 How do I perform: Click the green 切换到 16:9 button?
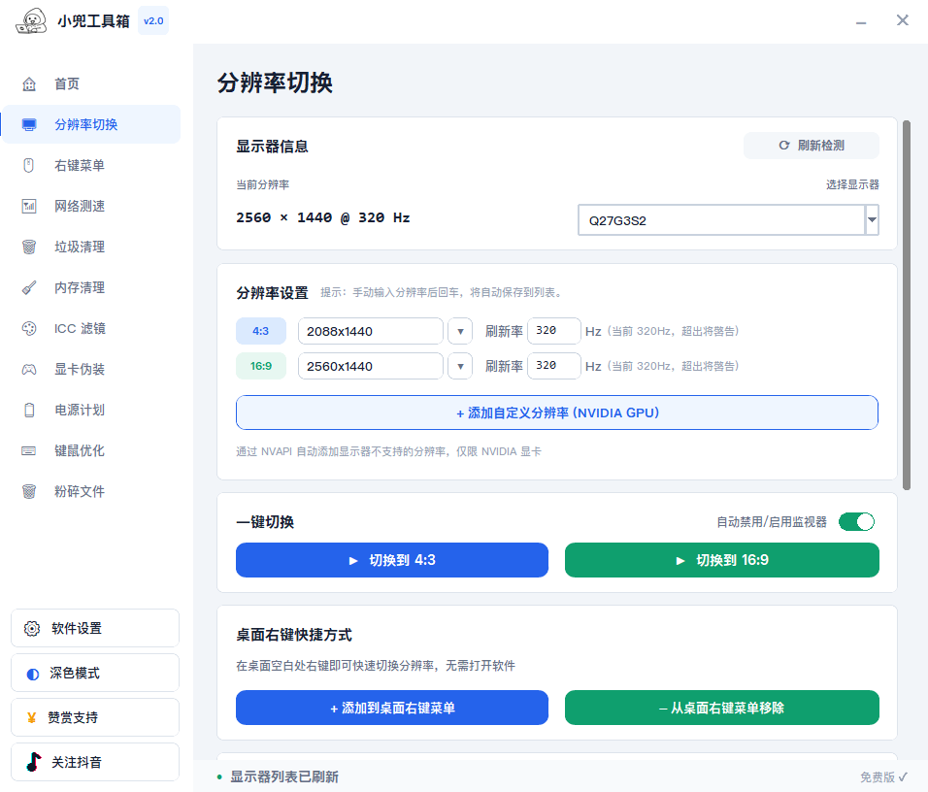(x=722, y=560)
